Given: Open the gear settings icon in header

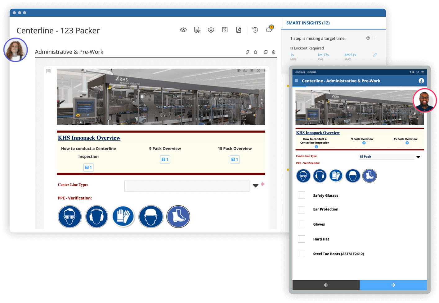Looking at the screenshot, I should 211,30.
